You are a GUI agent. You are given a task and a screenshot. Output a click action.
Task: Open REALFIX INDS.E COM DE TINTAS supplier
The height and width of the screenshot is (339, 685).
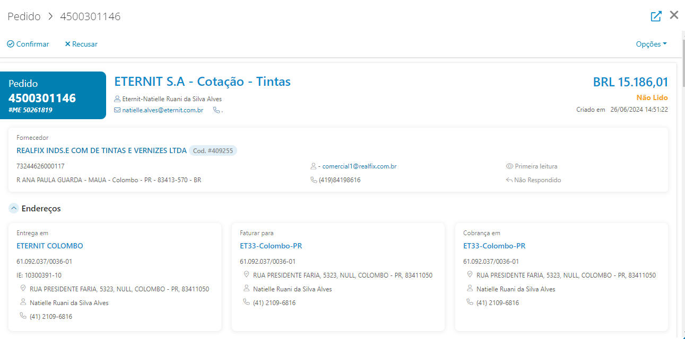tap(101, 150)
